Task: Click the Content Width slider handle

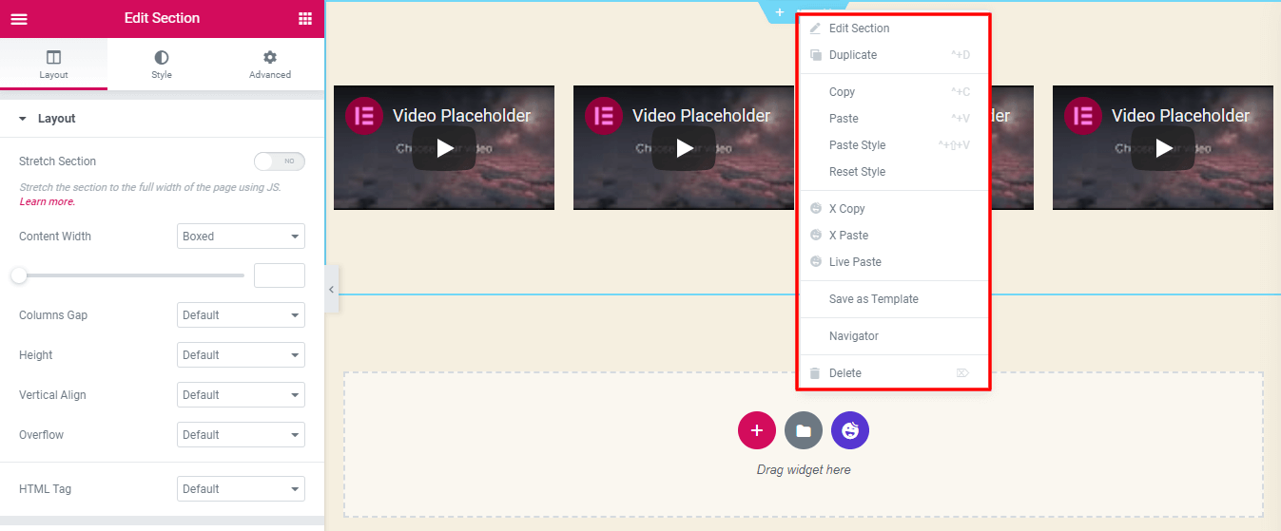Action: coord(19,275)
